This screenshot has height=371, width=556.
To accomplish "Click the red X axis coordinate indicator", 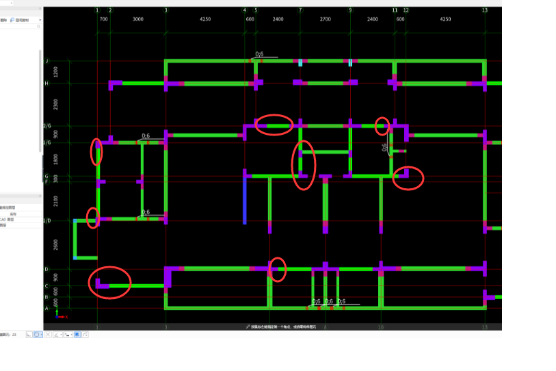I will pos(64,317).
